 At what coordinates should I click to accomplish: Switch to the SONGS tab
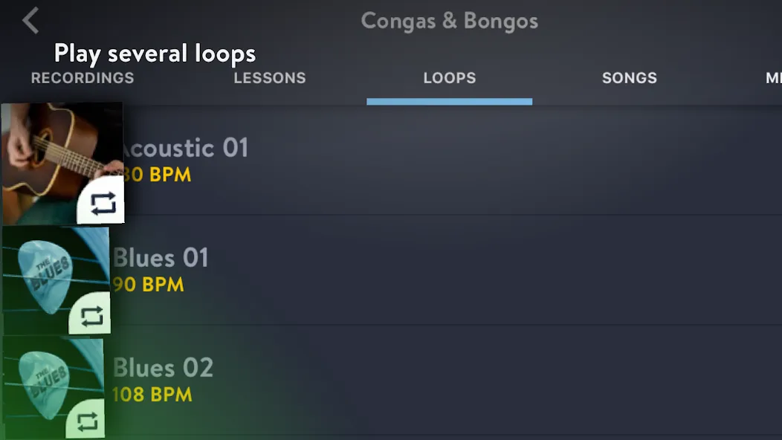point(629,77)
